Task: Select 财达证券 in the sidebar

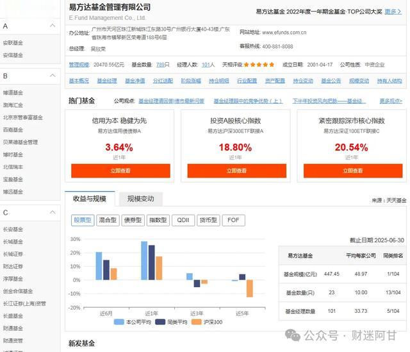Action: [13, 267]
